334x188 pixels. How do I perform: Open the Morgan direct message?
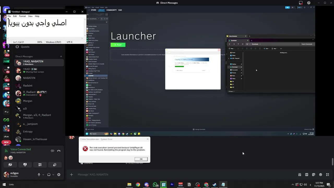click(x=39, y=101)
